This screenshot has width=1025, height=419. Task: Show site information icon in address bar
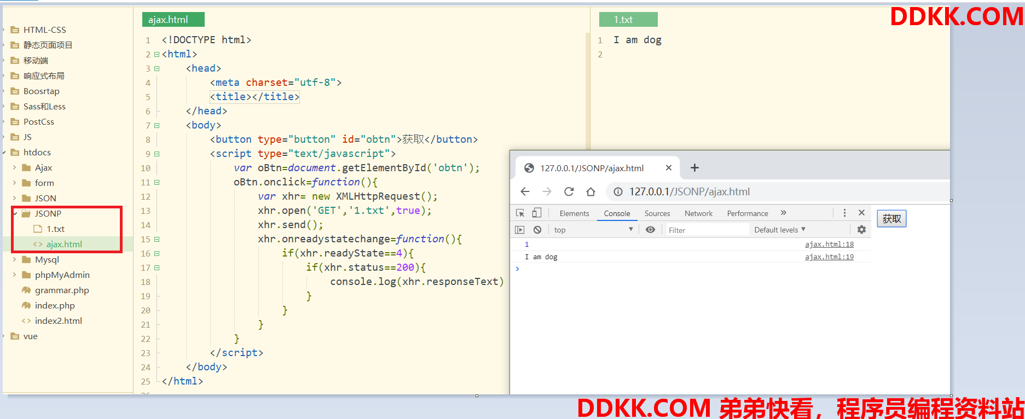(x=618, y=191)
